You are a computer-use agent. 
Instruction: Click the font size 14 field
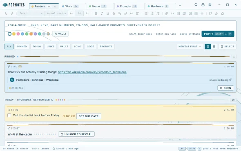79,13
